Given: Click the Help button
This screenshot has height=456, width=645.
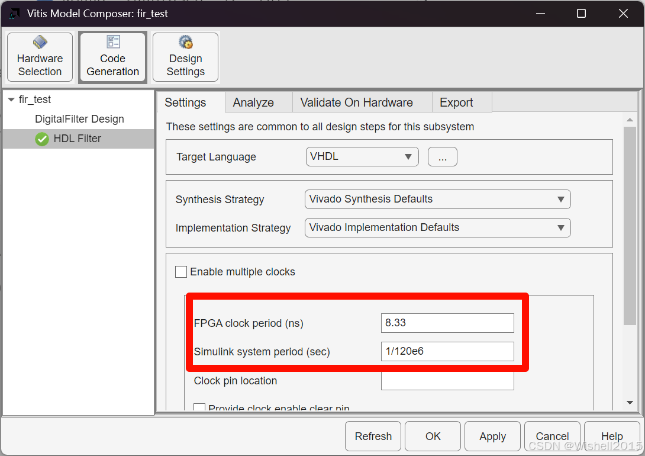Looking at the screenshot, I should pos(612,436).
